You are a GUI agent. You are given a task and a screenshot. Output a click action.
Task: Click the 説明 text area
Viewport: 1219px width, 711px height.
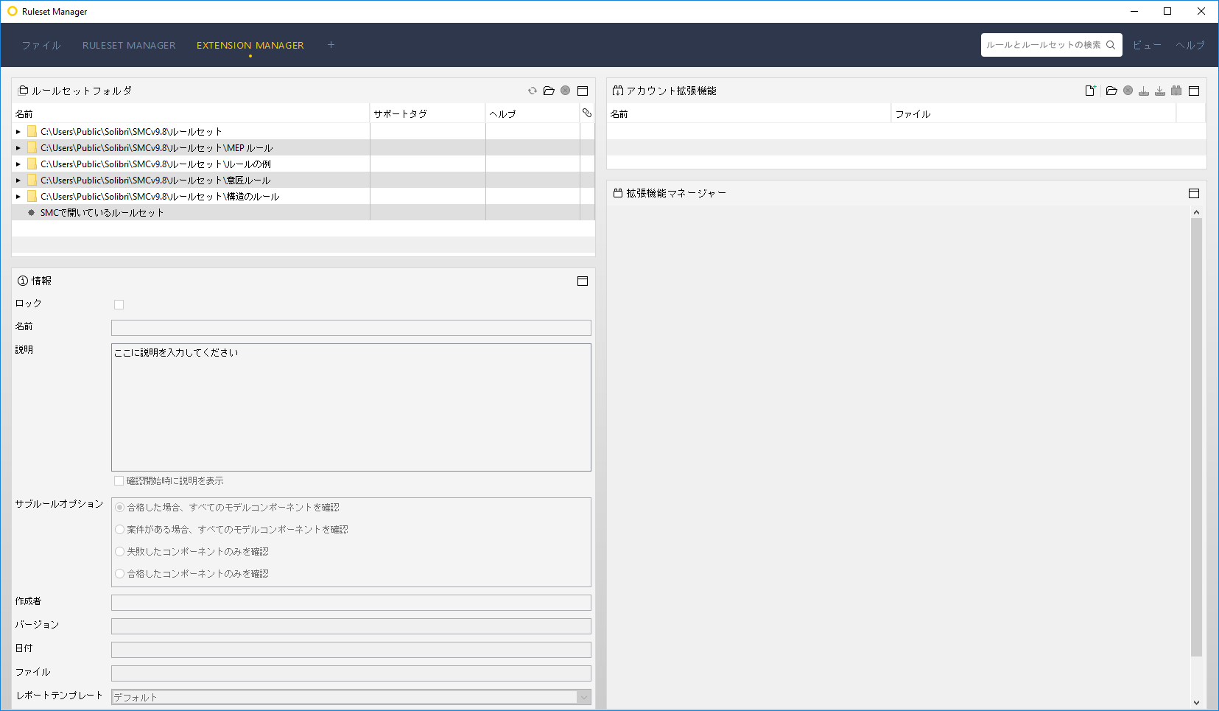coord(351,407)
